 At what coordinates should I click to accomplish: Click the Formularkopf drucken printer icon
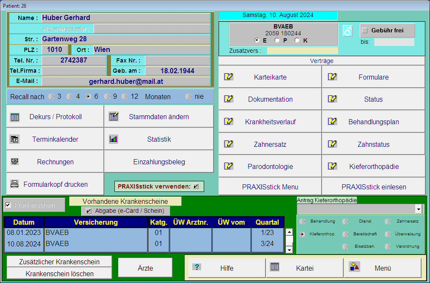click(15, 184)
